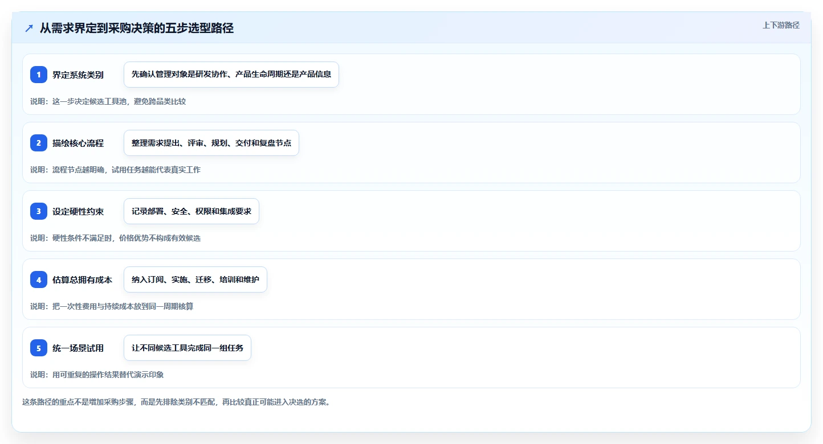Click the footer sentence starting 这条路径的重点
The height and width of the screenshot is (444, 823).
[176, 402]
